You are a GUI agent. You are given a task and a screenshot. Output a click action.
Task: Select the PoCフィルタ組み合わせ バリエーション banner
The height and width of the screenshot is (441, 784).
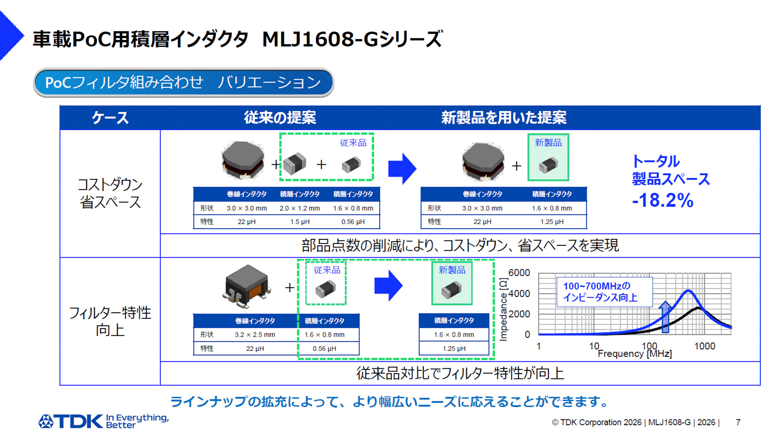click(183, 83)
